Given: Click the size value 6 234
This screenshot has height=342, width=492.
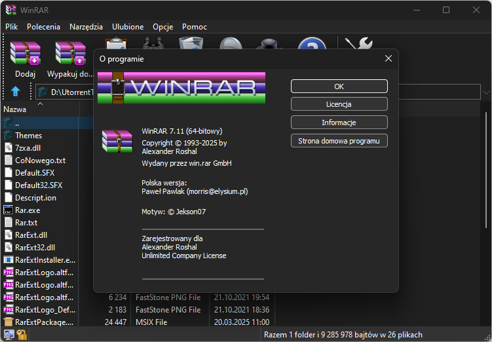Looking at the screenshot, I should point(117,297).
